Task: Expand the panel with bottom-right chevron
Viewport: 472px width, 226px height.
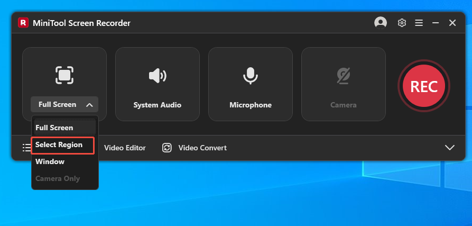Action: pos(450,148)
